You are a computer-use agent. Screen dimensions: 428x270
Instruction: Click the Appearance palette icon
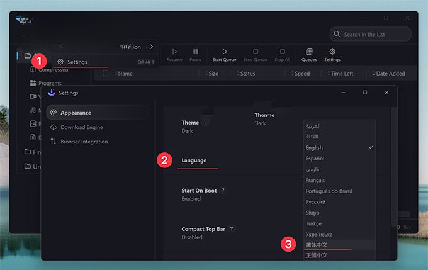coord(53,113)
